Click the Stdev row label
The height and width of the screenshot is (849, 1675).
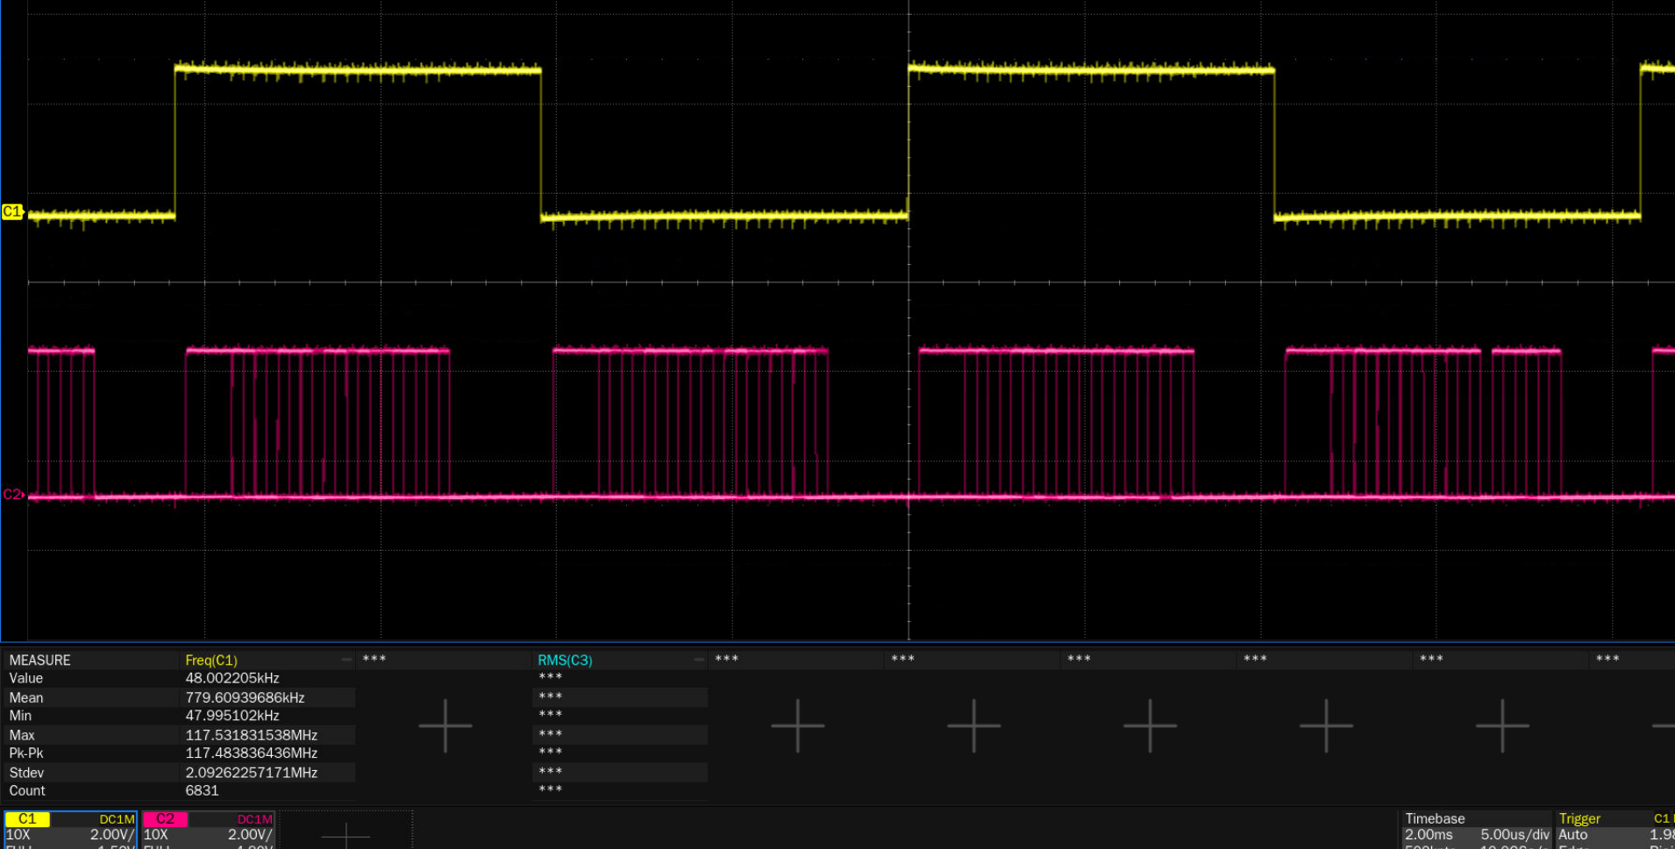[26, 773]
